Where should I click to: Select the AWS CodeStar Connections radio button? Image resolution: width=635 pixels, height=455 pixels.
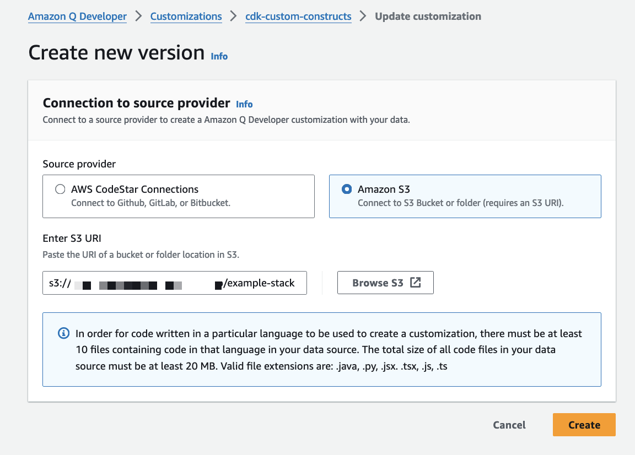[x=60, y=189]
